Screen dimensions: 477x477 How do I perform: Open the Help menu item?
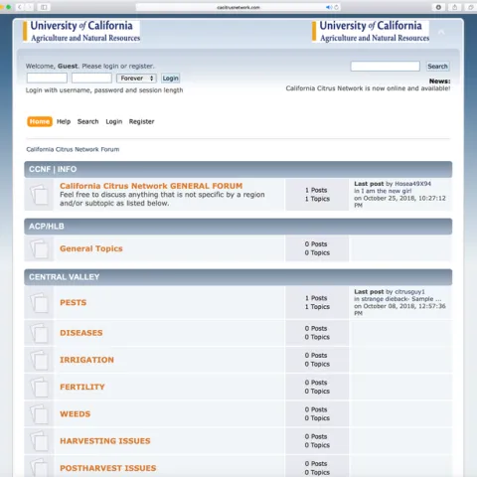[64, 121]
